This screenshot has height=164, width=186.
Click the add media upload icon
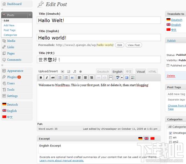point(80,71)
